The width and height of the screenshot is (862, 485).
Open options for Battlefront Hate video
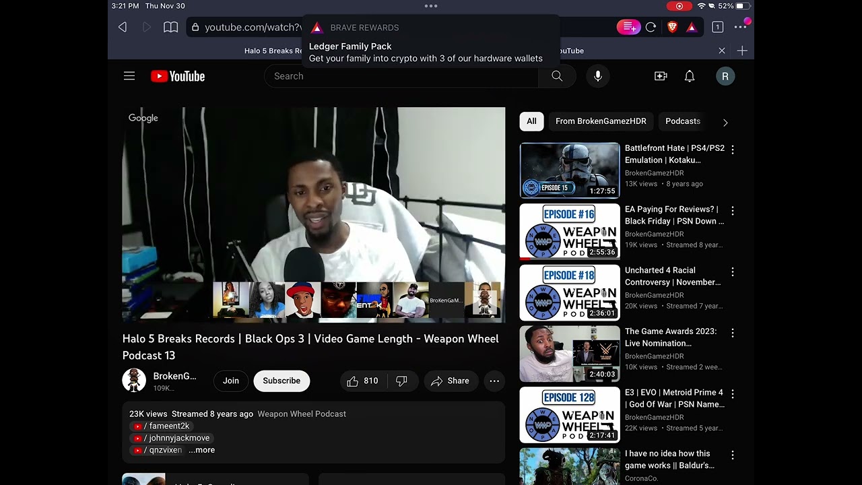(733, 150)
